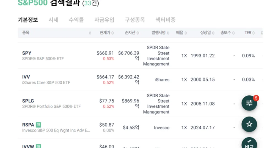Switch to the 수익률 tab
The width and height of the screenshot is (264, 148).
(x=76, y=20)
